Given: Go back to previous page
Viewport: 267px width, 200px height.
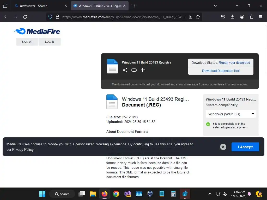Looking at the screenshot, I should click(6, 17).
